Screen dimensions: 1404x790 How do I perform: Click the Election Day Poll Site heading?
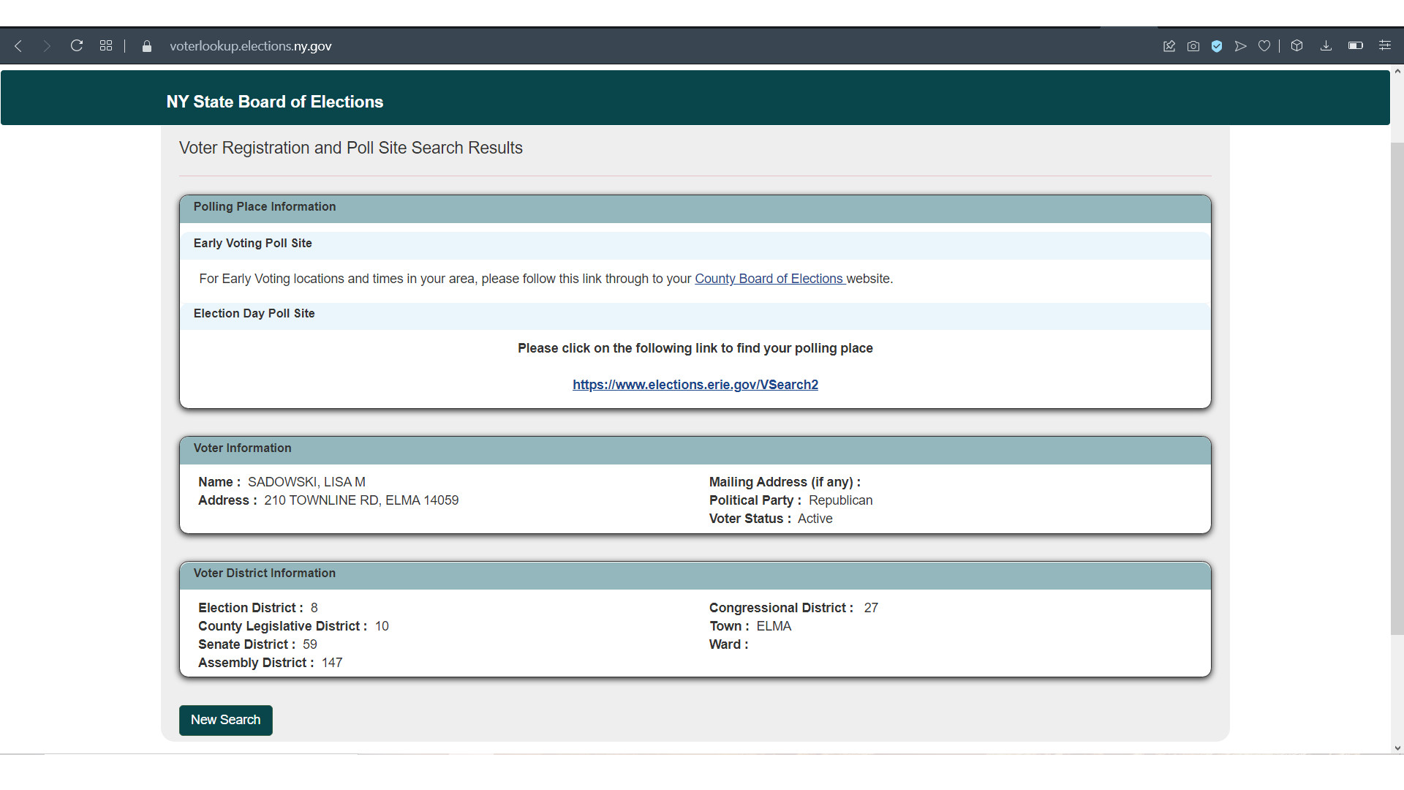click(254, 313)
